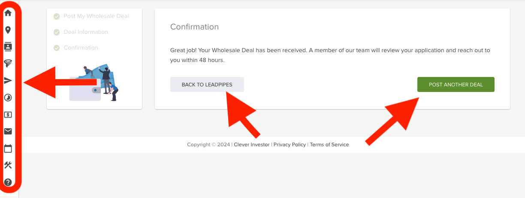Click the Confirmation step checkmark
525x198 pixels.
[57, 48]
